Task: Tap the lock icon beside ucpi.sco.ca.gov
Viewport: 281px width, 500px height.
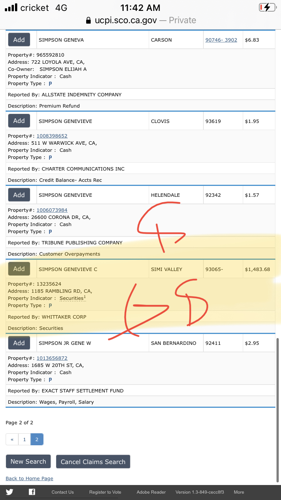Action: (88, 20)
